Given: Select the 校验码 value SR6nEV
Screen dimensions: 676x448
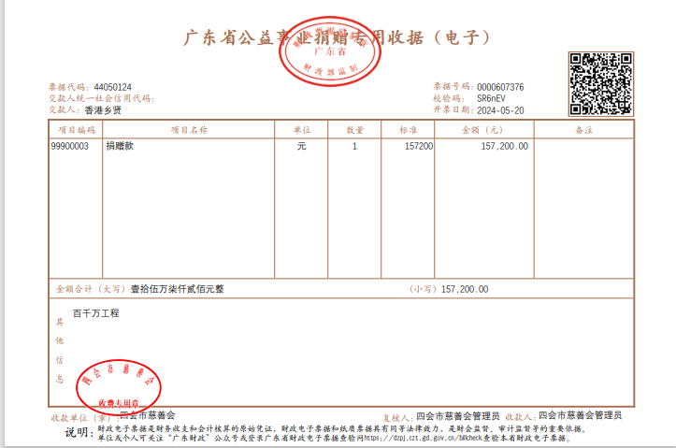Looking at the screenshot, I should pos(491,98).
